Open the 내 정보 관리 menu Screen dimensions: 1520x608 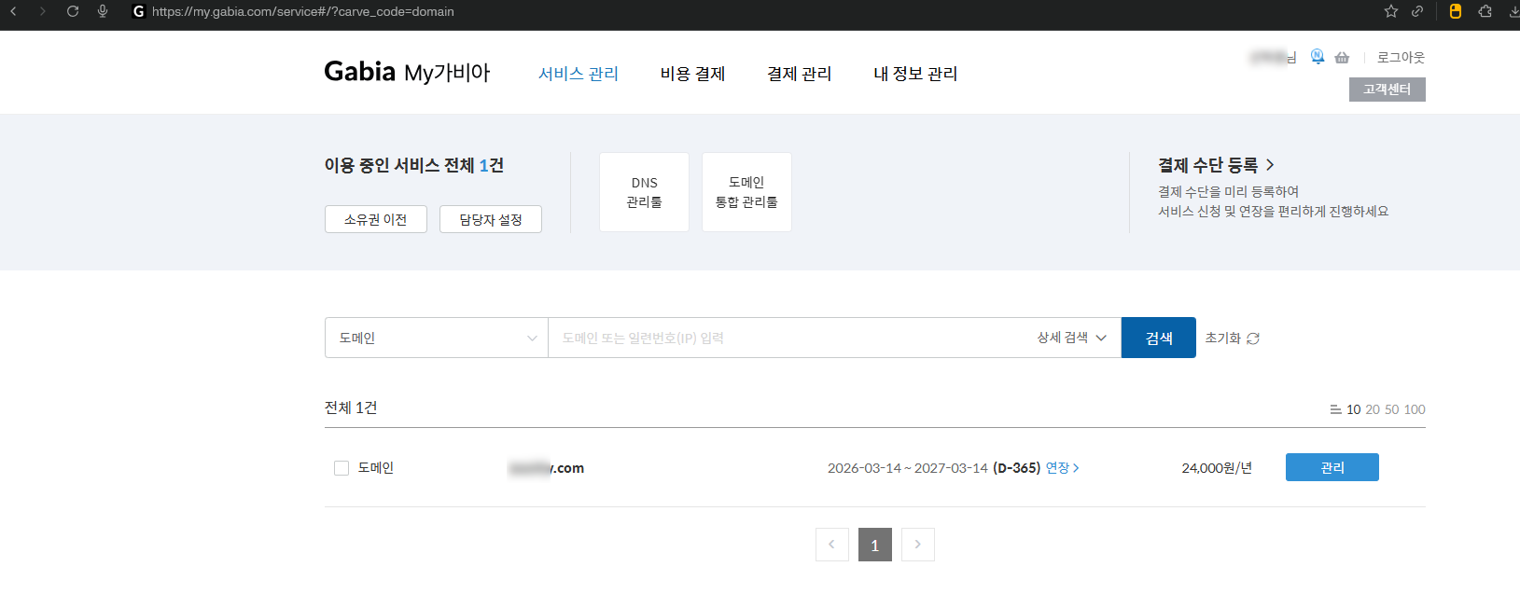coord(915,74)
